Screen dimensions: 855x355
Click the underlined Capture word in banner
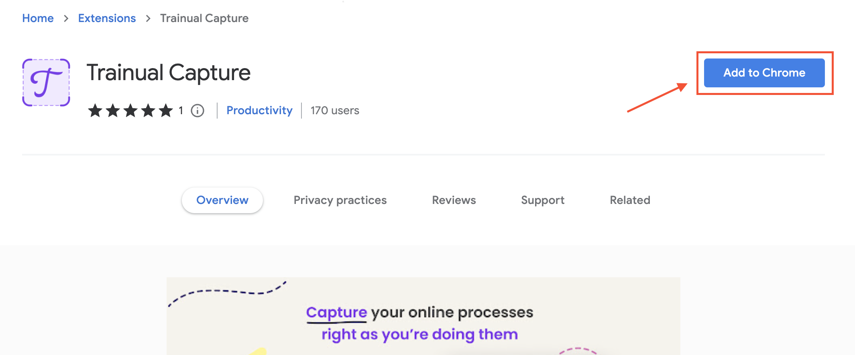(x=336, y=312)
